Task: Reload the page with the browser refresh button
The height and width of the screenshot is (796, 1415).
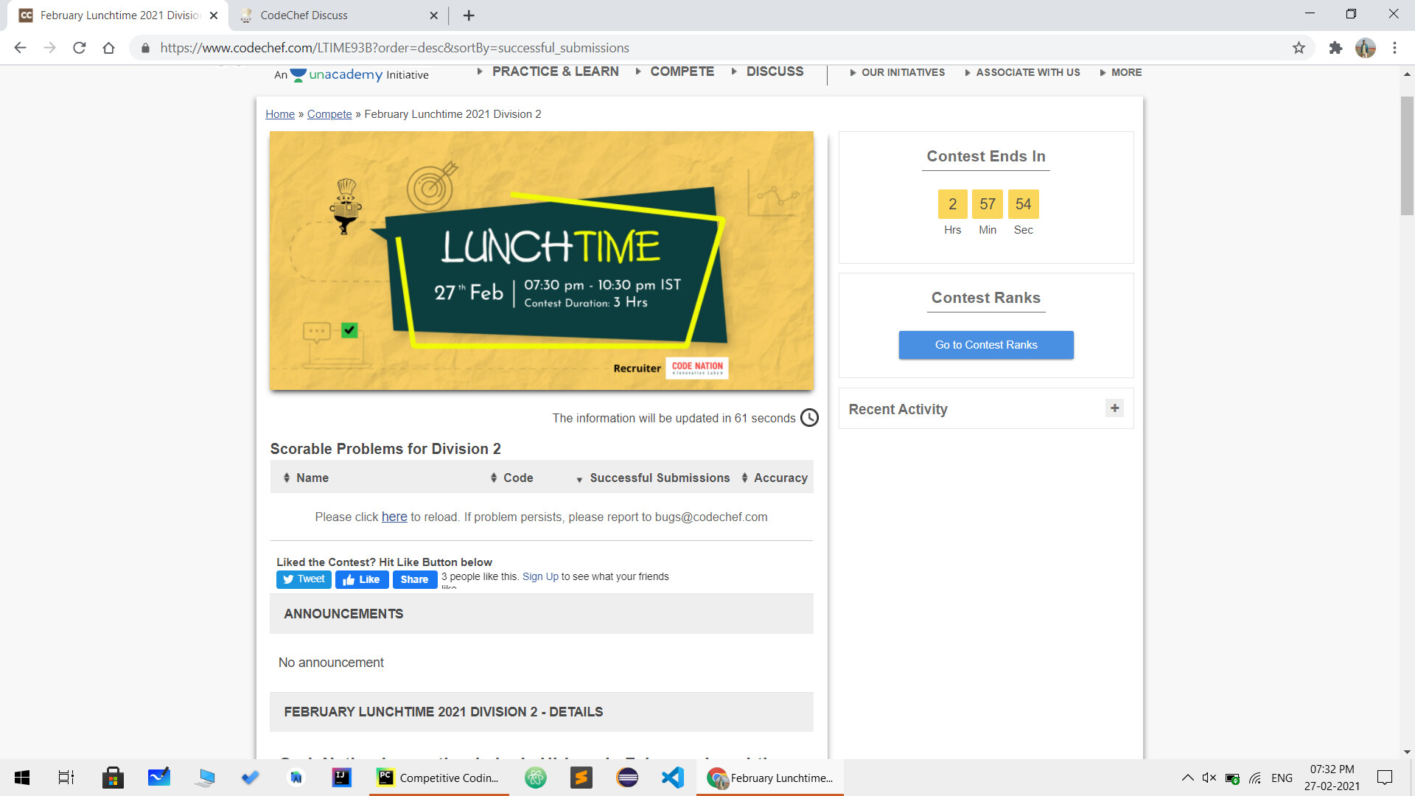Action: coord(80,48)
